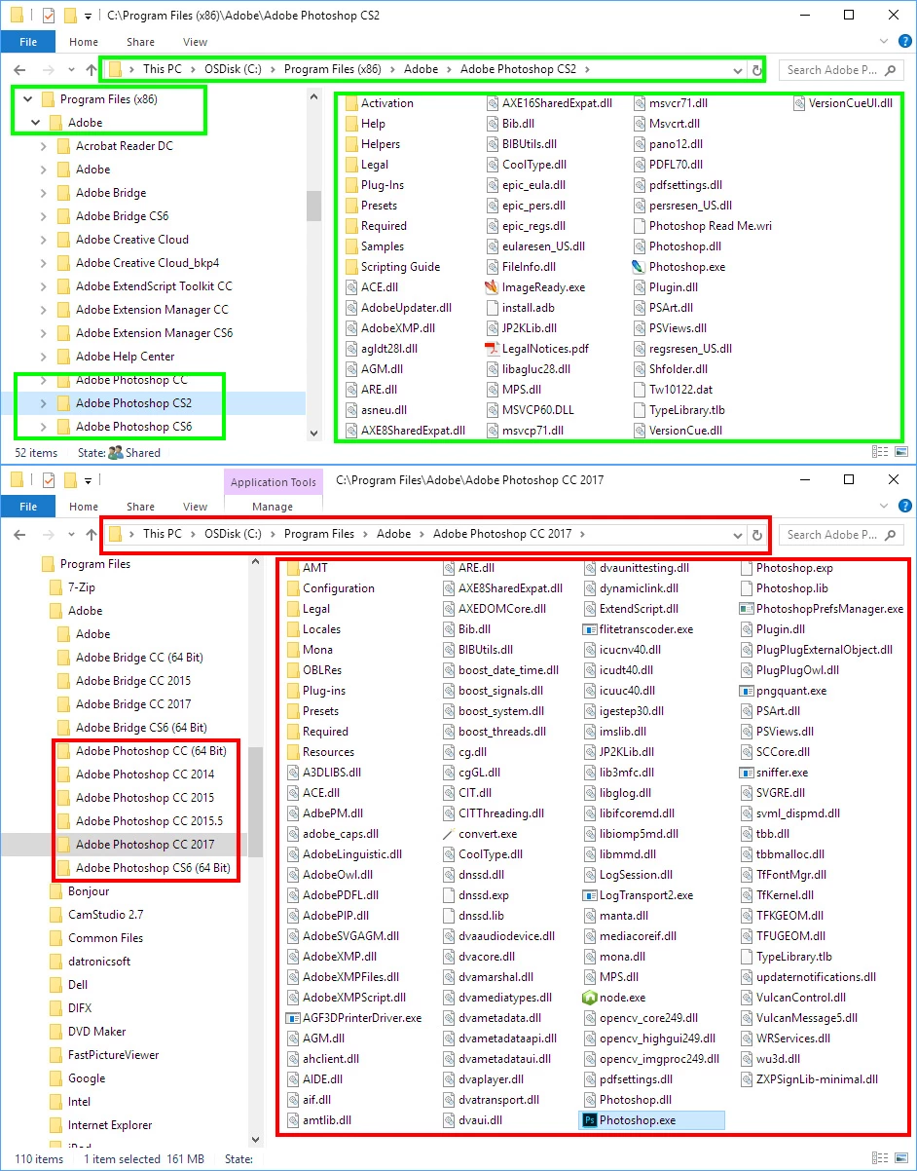Click Refresh button in CC 2017 address bar
This screenshot has width=917, height=1171.
[756, 535]
